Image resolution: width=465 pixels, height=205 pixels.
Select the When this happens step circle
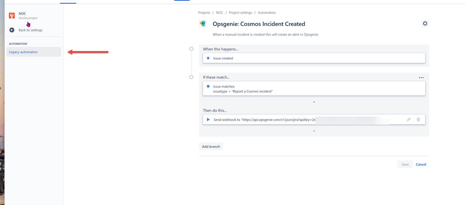tap(191, 49)
